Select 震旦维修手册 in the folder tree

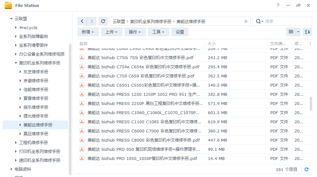pos(36,134)
